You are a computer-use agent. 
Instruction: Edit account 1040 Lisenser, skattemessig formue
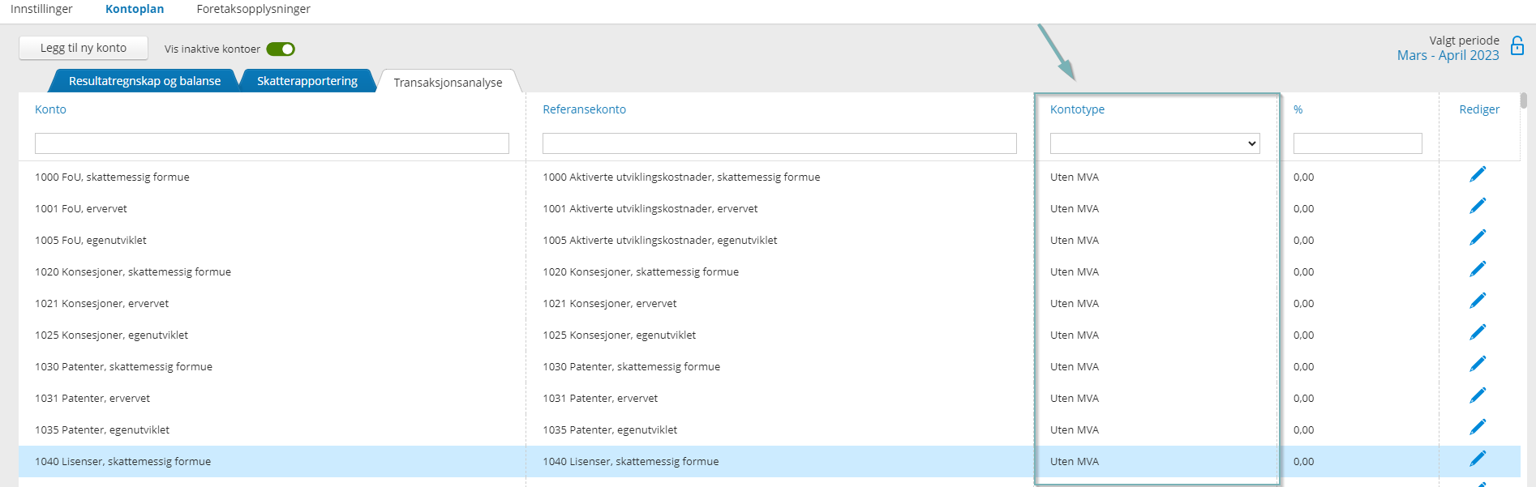click(x=1478, y=459)
